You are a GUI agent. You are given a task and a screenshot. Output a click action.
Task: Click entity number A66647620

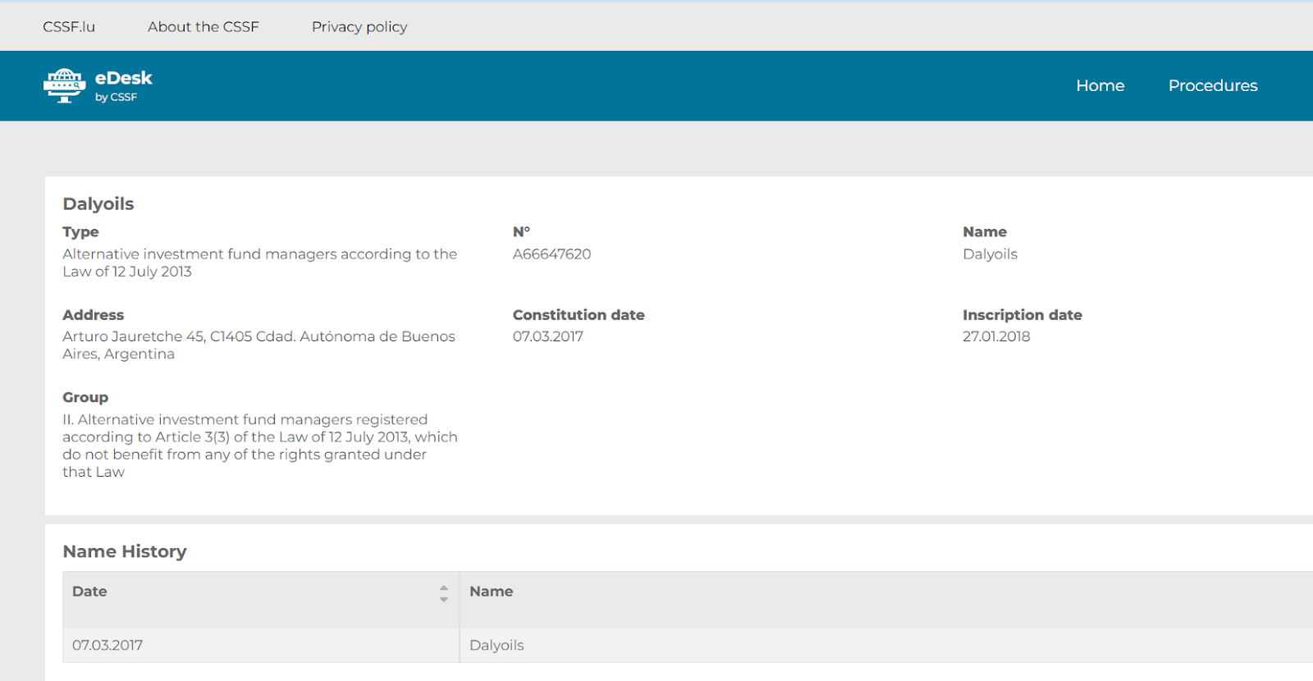[551, 254]
